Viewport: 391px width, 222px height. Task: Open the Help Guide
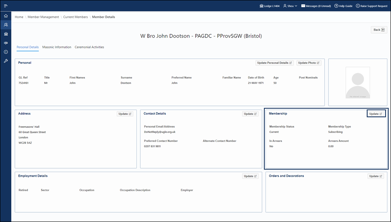[x=343, y=6]
